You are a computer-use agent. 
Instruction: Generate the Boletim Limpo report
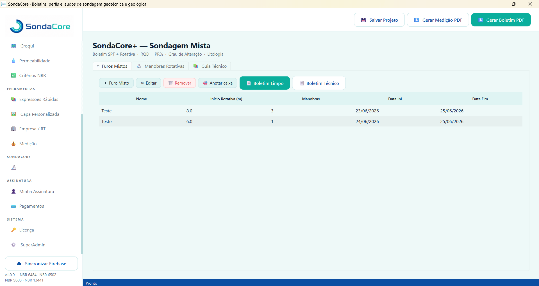click(x=265, y=83)
